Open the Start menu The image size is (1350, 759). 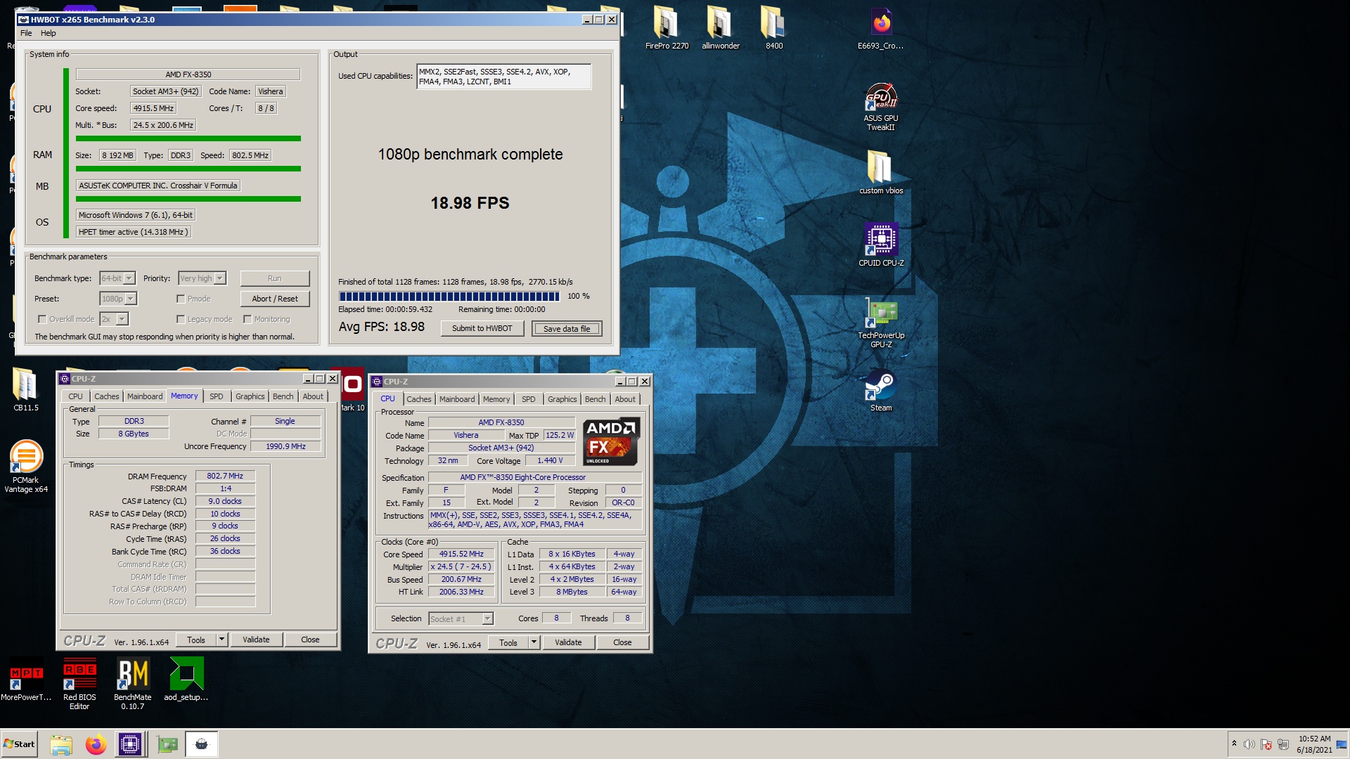tap(19, 744)
